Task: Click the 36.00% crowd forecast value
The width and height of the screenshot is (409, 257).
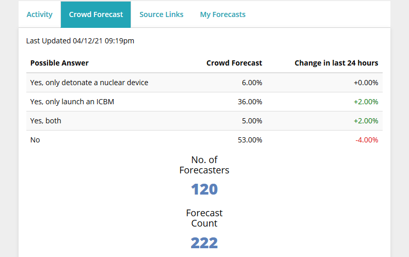Action: point(249,102)
